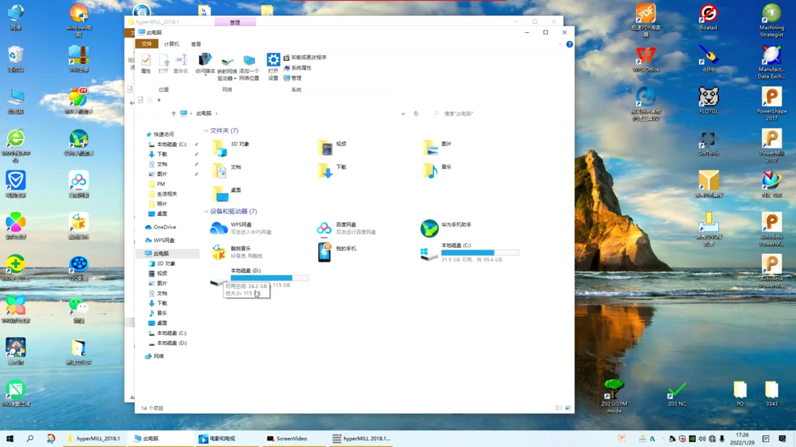Collapse 此电脑 tree item

click(x=141, y=253)
